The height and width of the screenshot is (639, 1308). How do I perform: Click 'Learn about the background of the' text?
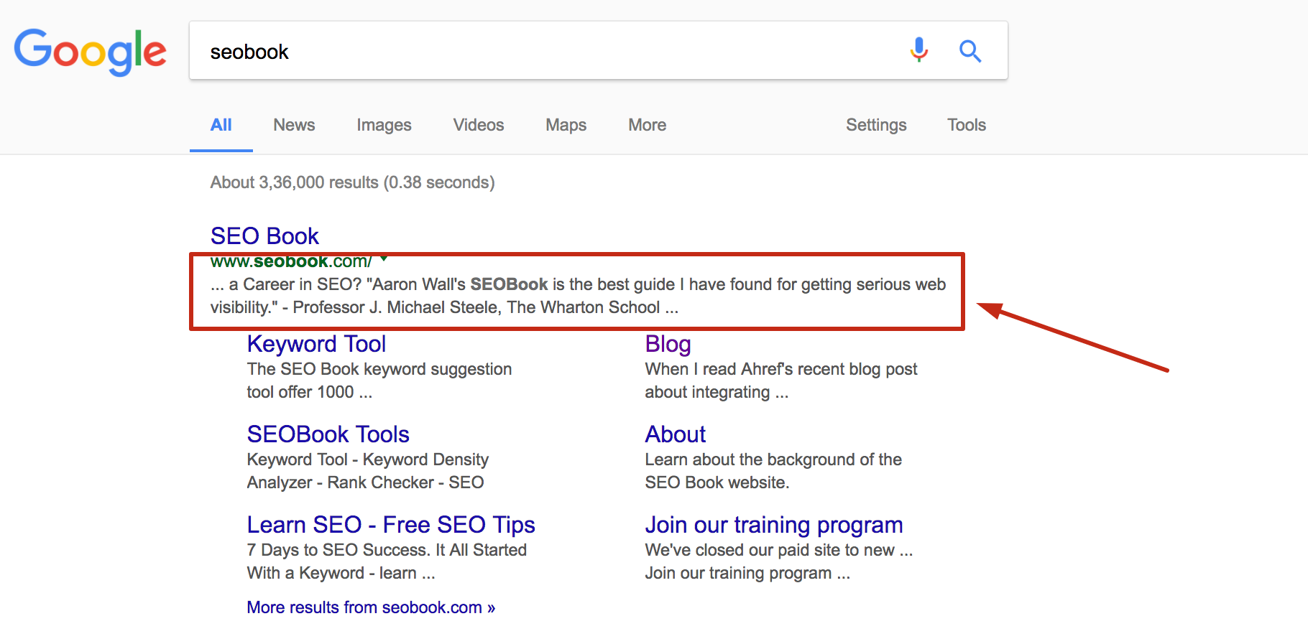tap(773, 460)
